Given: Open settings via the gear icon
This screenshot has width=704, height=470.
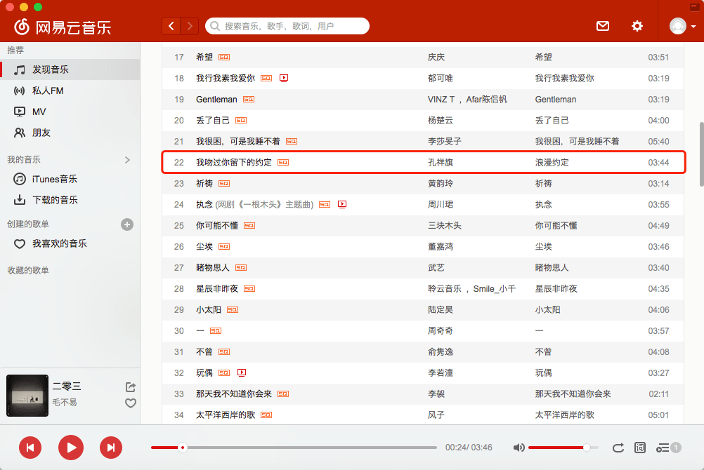Looking at the screenshot, I should [x=637, y=26].
